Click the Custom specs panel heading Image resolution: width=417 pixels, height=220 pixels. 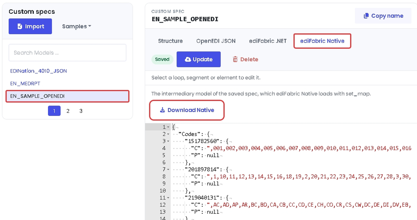tap(32, 12)
